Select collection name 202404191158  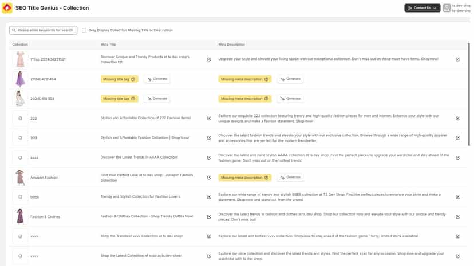click(x=42, y=99)
